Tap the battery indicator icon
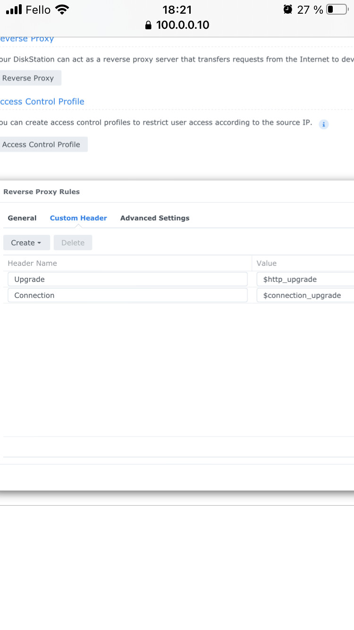 [337, 9]
